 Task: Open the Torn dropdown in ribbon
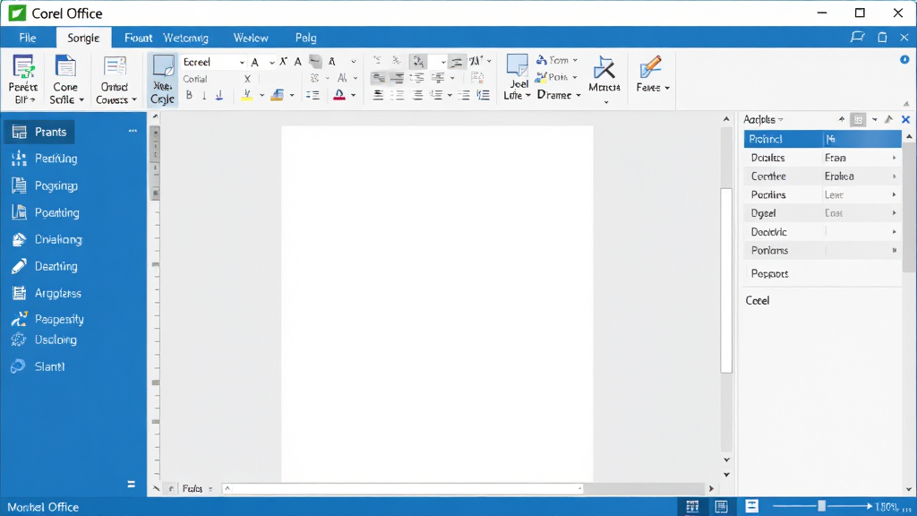(x=557, y=60)
